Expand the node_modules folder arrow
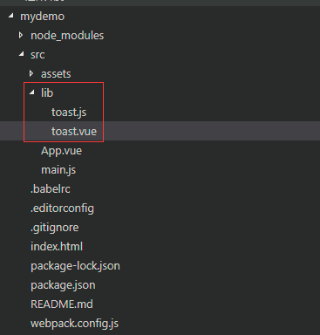The width and height of the screenshot is (320, 335). click(21, 35)
